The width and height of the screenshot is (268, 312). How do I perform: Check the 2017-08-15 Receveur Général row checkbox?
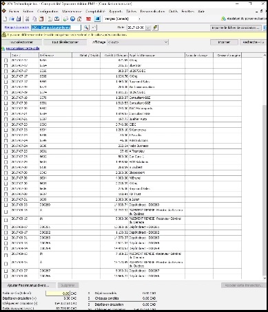click(x=6, y=220)
